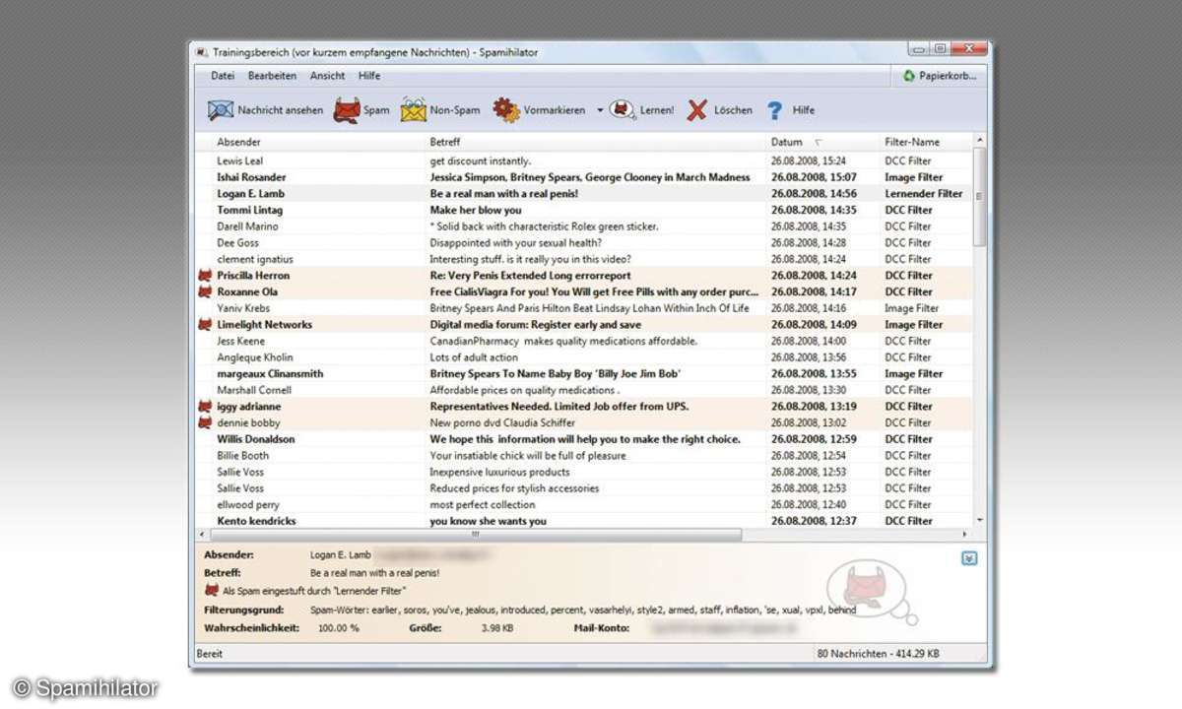This screenshot has width=1182, height=709.
Task: Click the spam icon beside Priscilla Herron
Action: 205,276
